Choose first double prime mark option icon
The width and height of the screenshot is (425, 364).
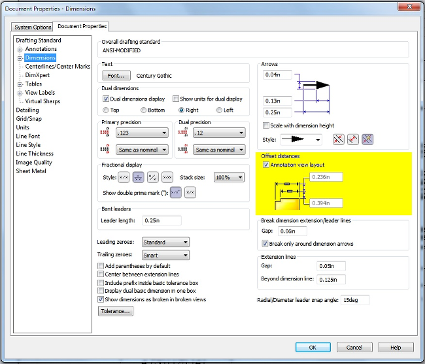click(x=176, y=192)
